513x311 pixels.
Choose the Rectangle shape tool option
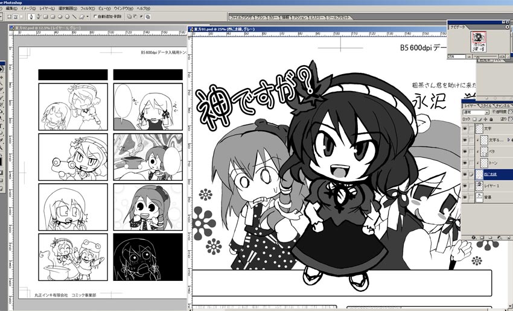click(45, 16)
